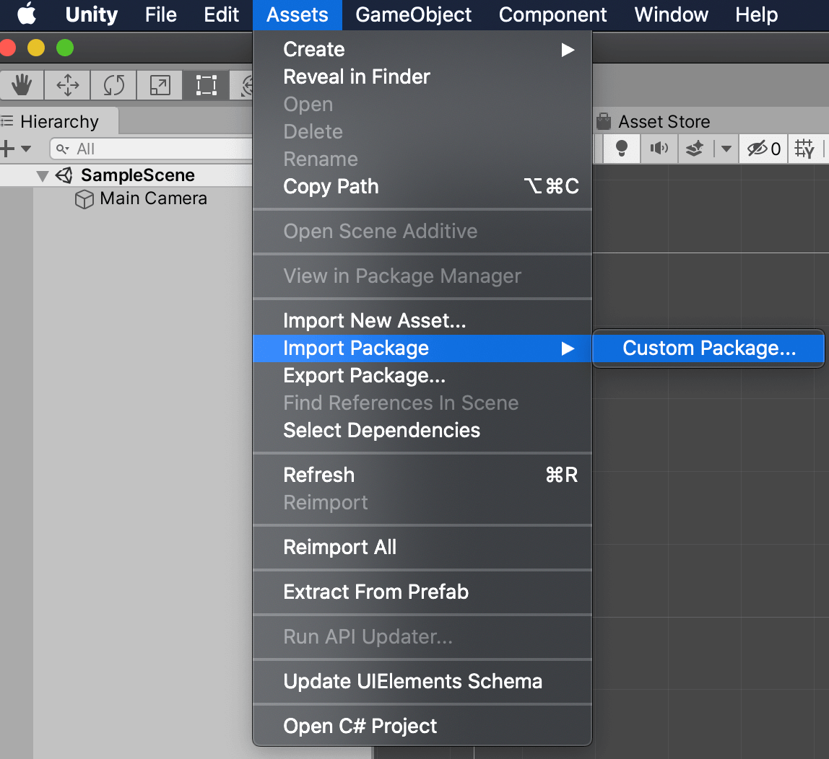Click Reimport All menu entry

pyautogui.click(x=339, y=548)
